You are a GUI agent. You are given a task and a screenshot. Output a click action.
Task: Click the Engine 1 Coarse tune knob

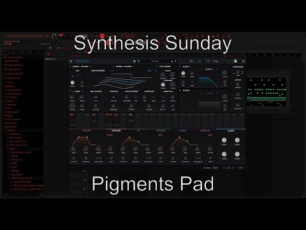(73, 82)
